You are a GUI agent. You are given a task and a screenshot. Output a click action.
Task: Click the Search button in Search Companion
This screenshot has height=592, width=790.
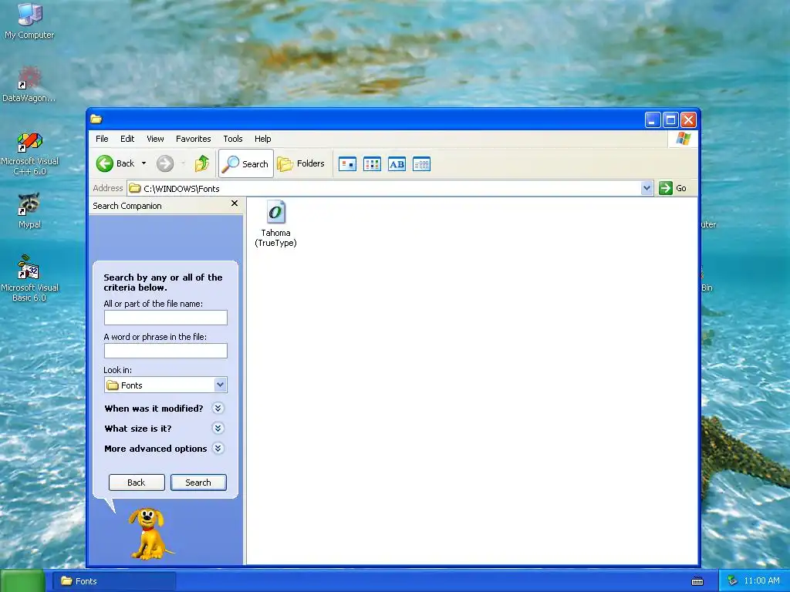(198, 483)
